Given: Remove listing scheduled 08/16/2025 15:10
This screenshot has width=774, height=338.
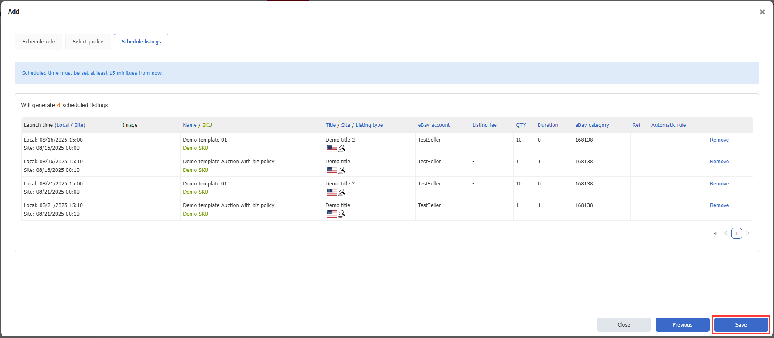Looking at the screenshot, I should 719,162.
